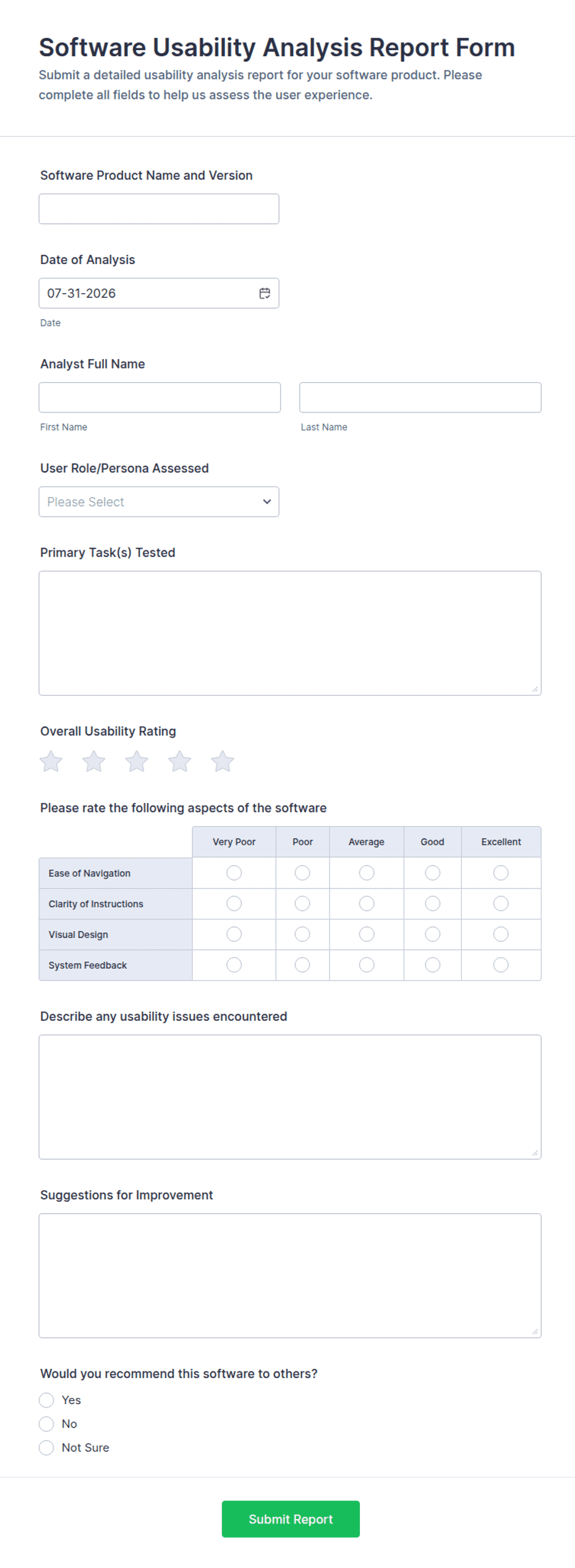Click the Suggestions for Improvement text area

(x=290, y=1276)
